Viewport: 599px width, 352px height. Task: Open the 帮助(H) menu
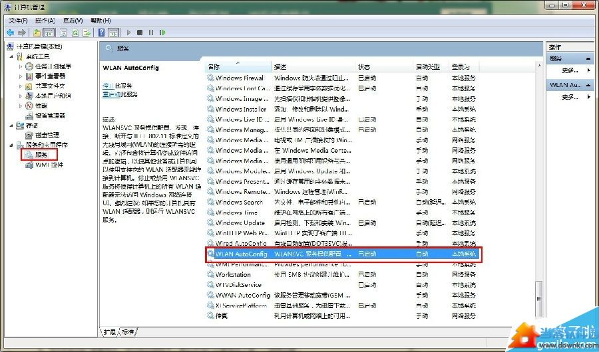pos(100,21)
